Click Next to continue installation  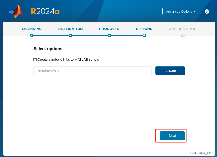(172, 136)
